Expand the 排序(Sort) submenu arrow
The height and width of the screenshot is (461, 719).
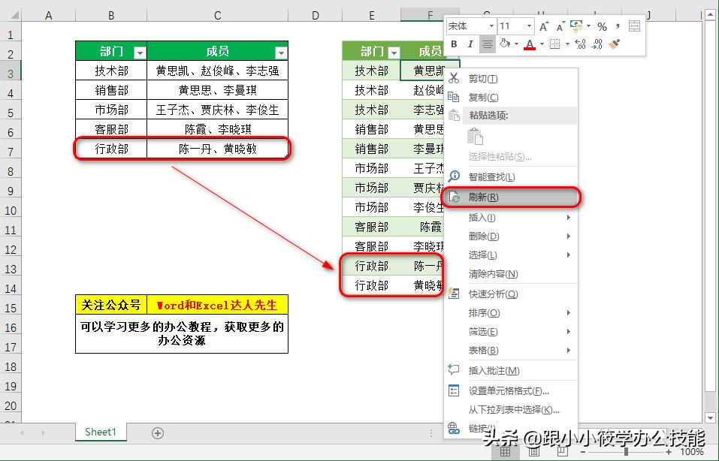568,312
